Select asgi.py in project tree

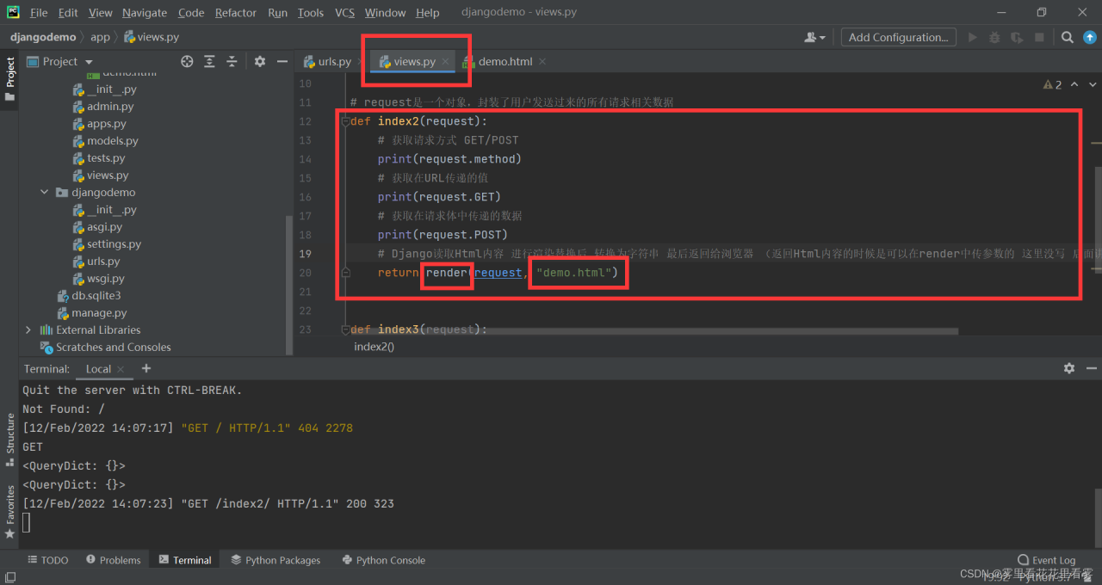click(104, 227)
